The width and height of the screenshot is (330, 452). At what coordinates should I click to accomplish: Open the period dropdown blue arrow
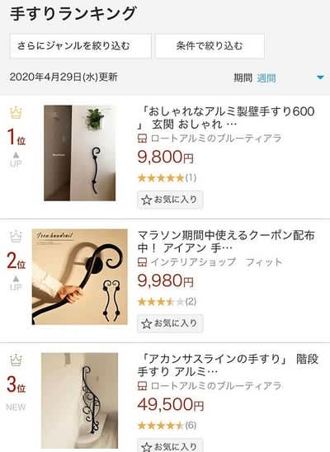pos(320,78)
